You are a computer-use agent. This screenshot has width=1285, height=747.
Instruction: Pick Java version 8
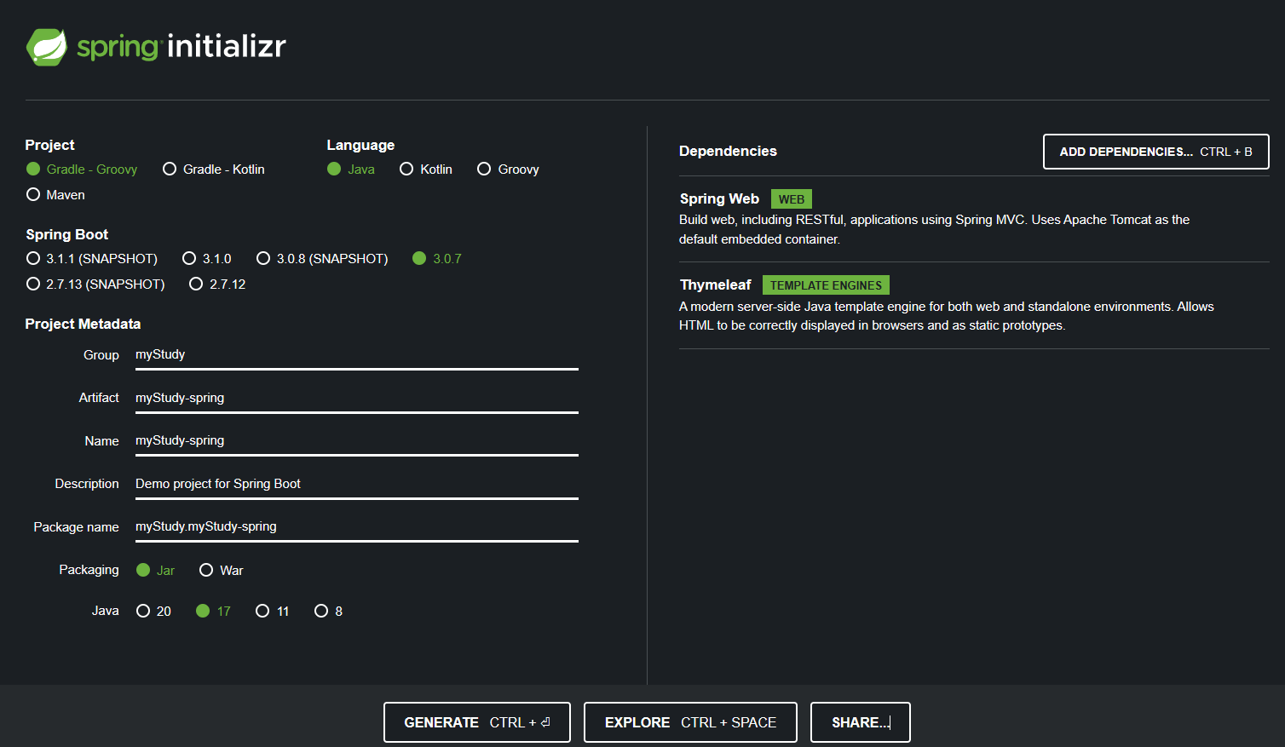coord(329,612)
